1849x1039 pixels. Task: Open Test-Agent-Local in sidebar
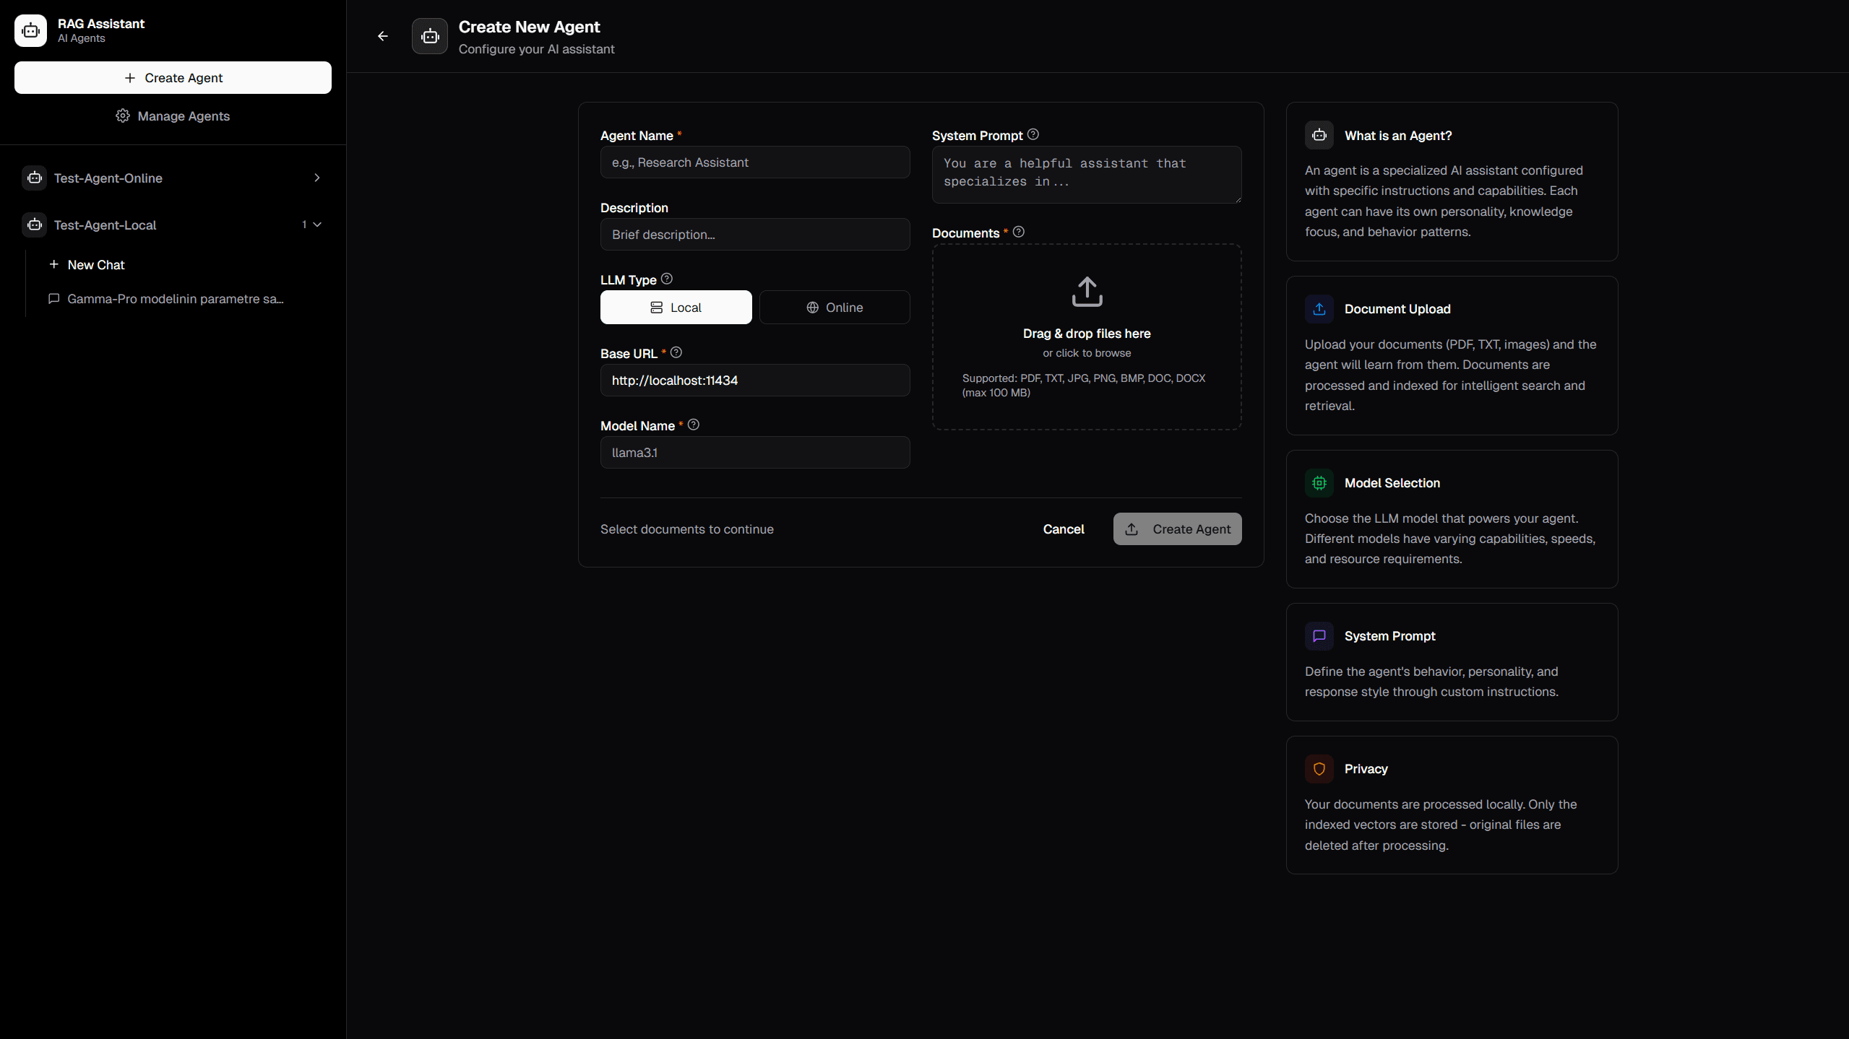coord(173,225)
